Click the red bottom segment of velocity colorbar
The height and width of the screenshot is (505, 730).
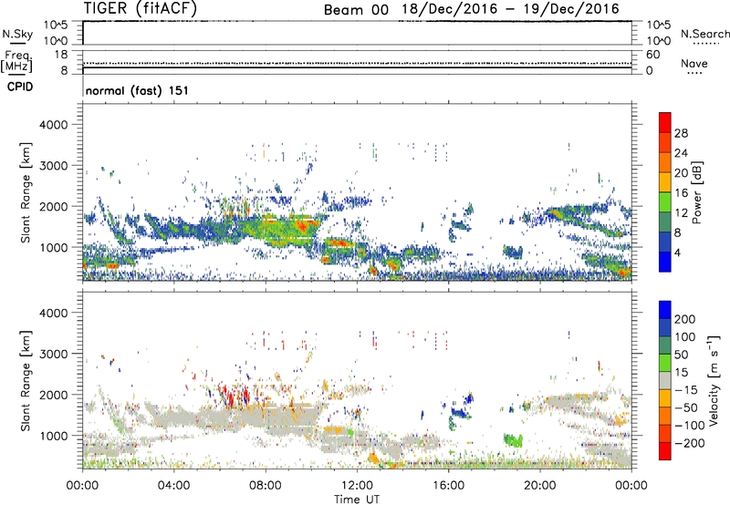click(x=665, y=451)
